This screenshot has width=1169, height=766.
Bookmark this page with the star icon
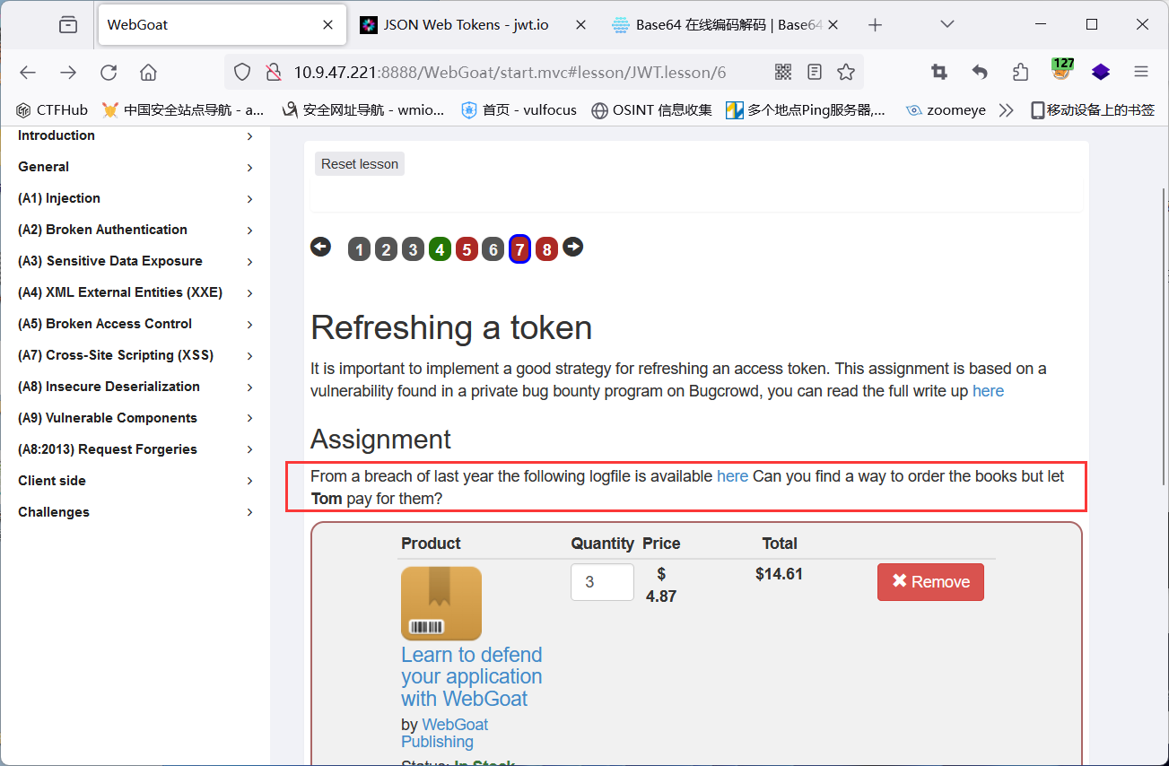(846, 73)
